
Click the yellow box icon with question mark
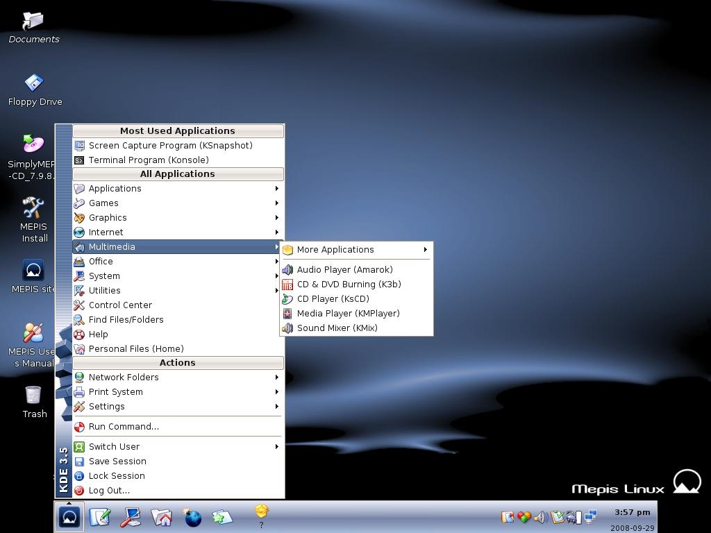click(262, 516)
